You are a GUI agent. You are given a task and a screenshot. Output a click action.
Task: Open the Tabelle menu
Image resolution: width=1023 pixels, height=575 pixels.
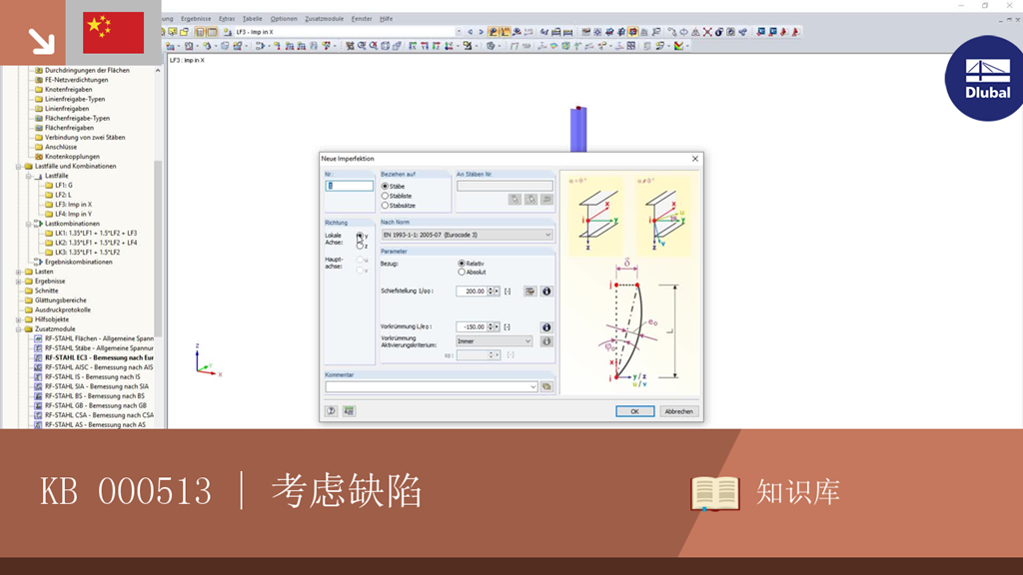click(x=252, y=19)
